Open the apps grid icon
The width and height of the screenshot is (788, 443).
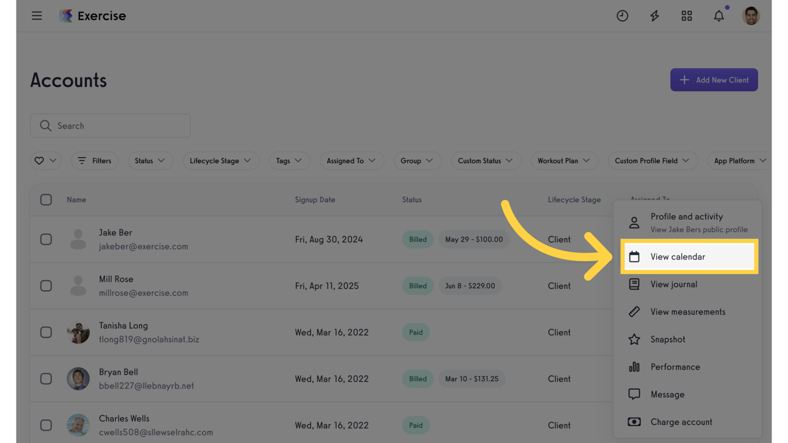(686, 16)
